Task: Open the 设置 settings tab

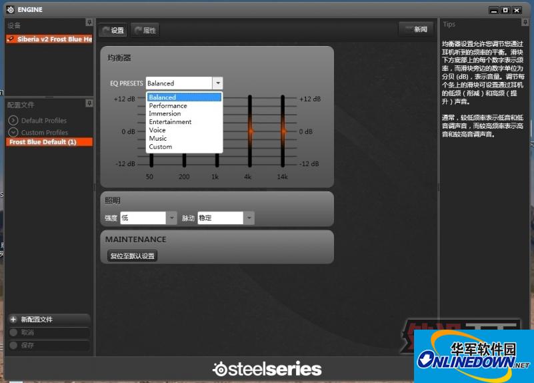Action: pyautogui.click(x=113, y=30)
